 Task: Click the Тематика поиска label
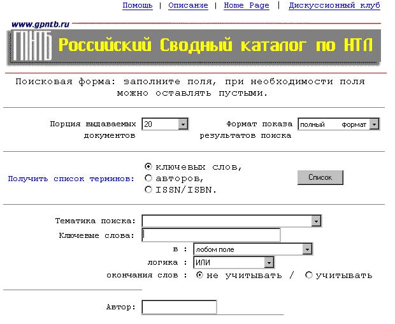click(x=96, y=221)
